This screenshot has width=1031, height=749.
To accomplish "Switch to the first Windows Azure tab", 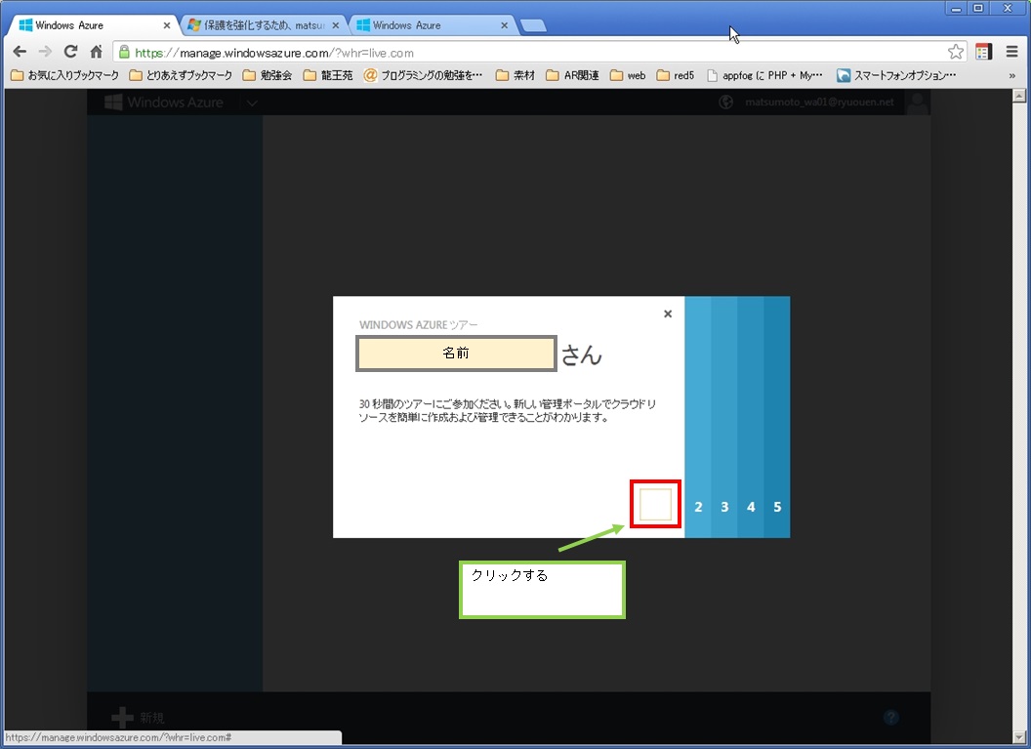I will coord(92,25).
